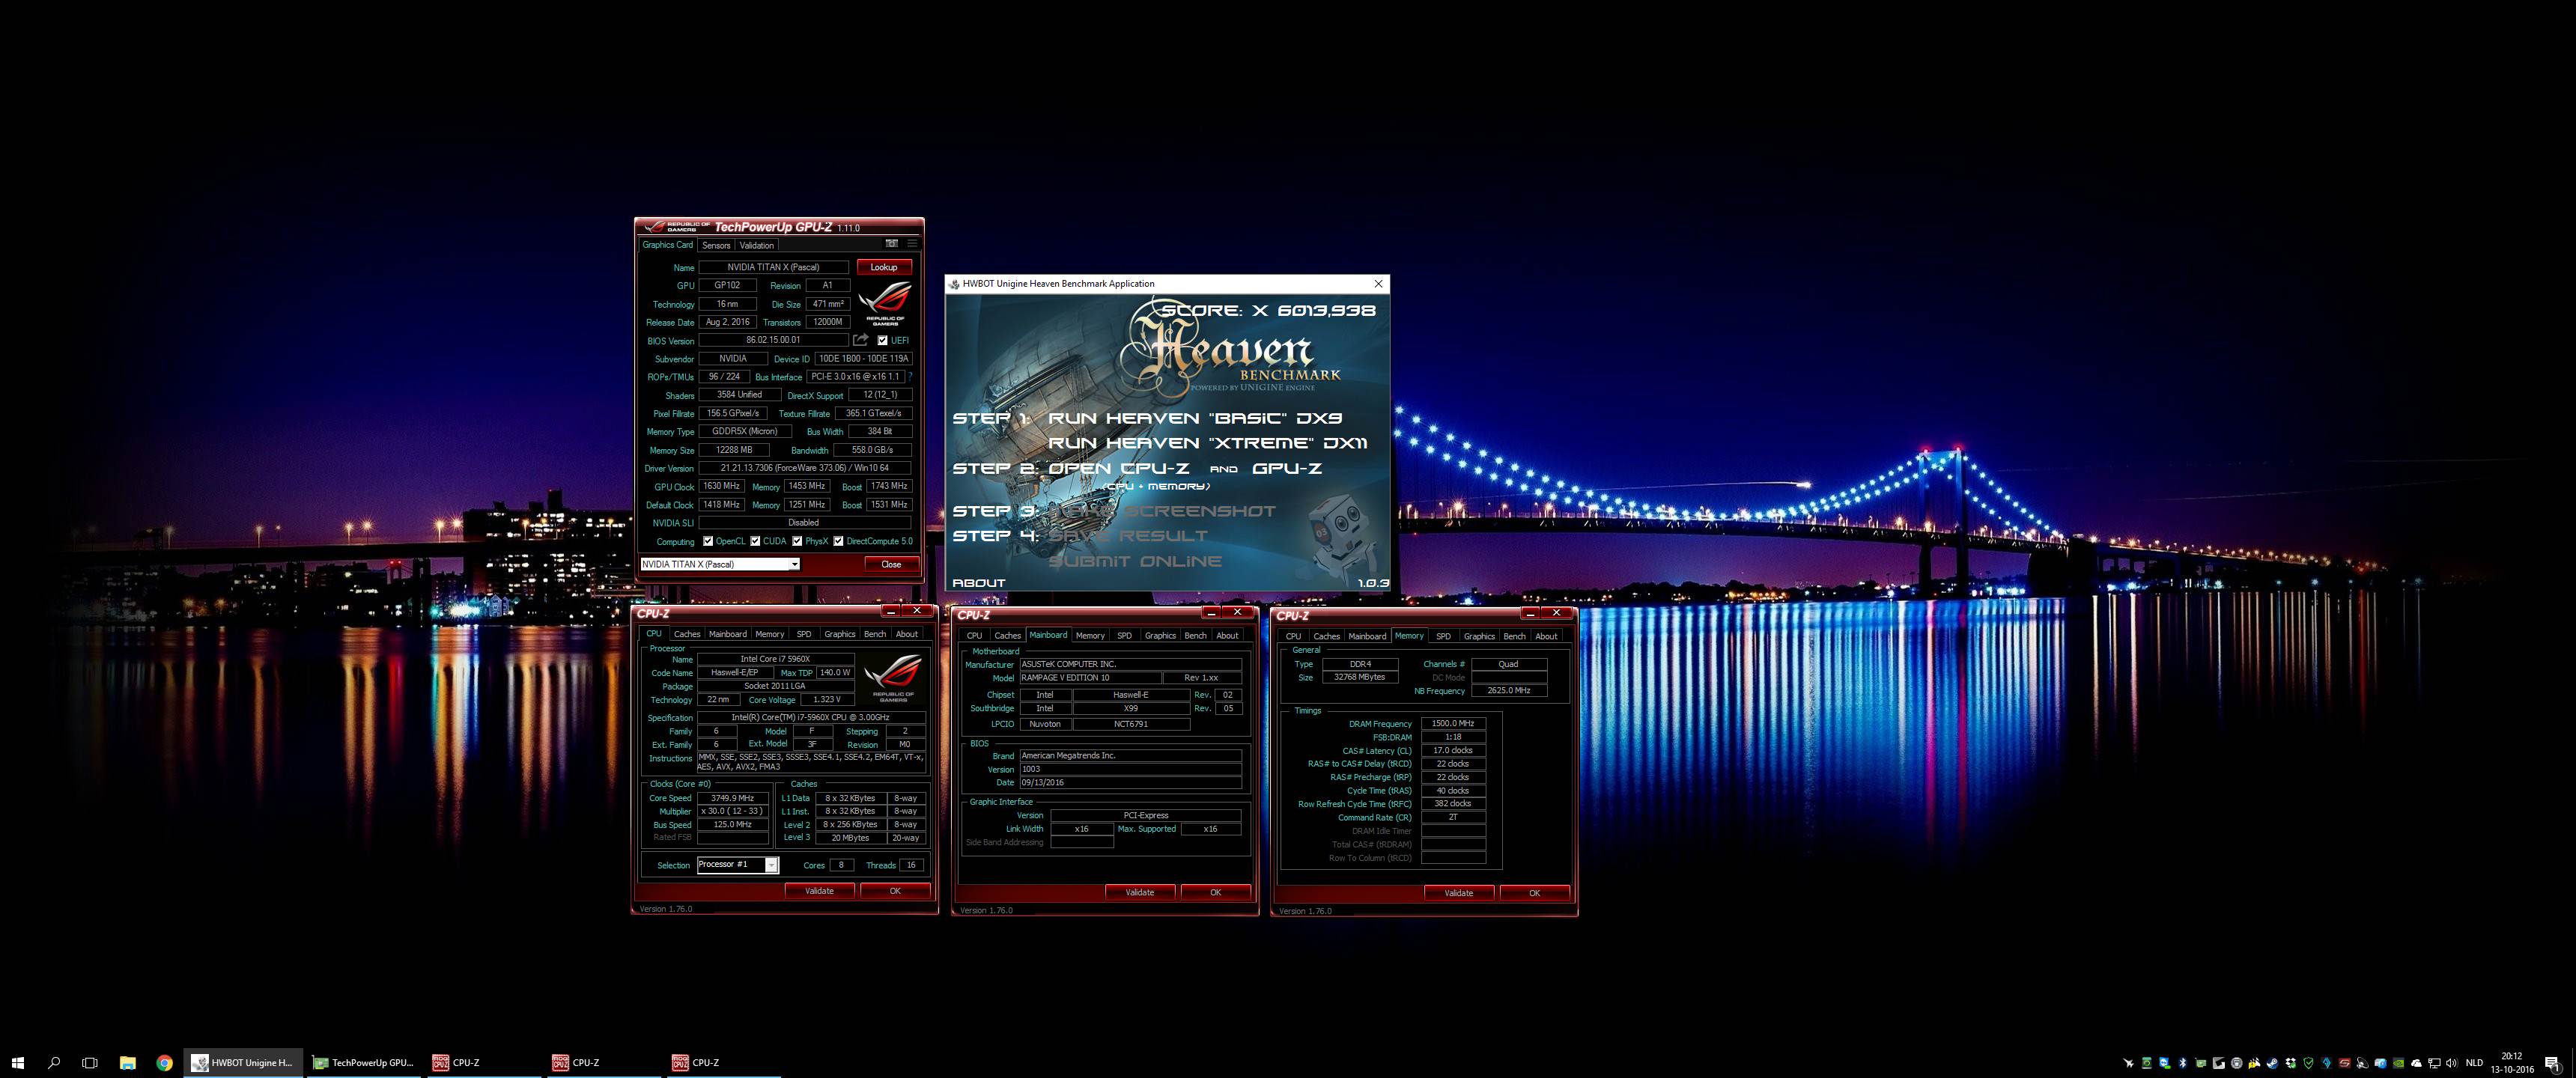Click Validate in the CPU-Z Memory window

tap(1458, 893)
